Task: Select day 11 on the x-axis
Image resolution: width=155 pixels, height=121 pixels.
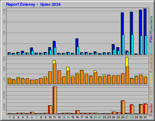Action: [x=54, y=117]
